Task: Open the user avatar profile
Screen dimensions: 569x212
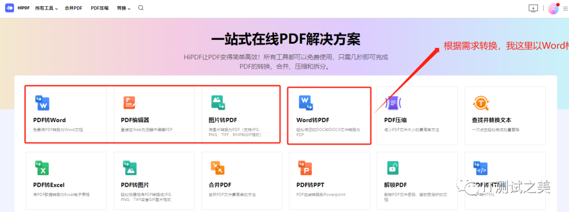Action: [x=553, y=8]
